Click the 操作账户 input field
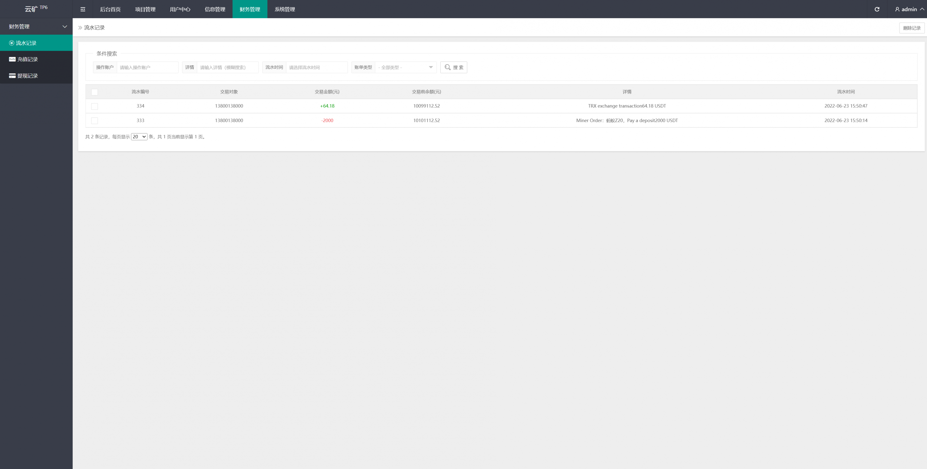Screen dimensions: 927x469 [x=147, y=67]
